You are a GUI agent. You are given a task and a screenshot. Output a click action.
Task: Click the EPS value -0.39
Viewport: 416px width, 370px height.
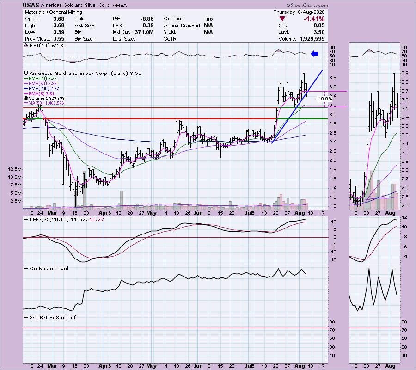147,25
